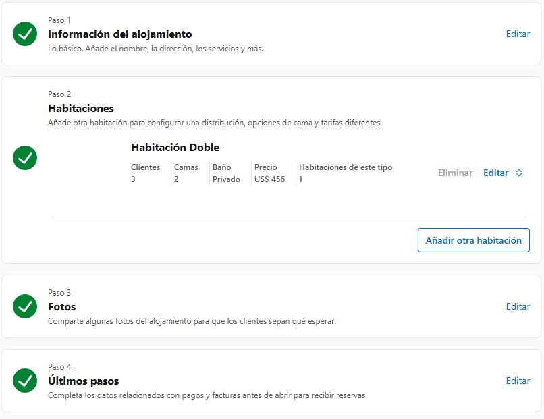Click the green checkmark for Últimos pasos
The image size is (544, 419).
(25, 381)
